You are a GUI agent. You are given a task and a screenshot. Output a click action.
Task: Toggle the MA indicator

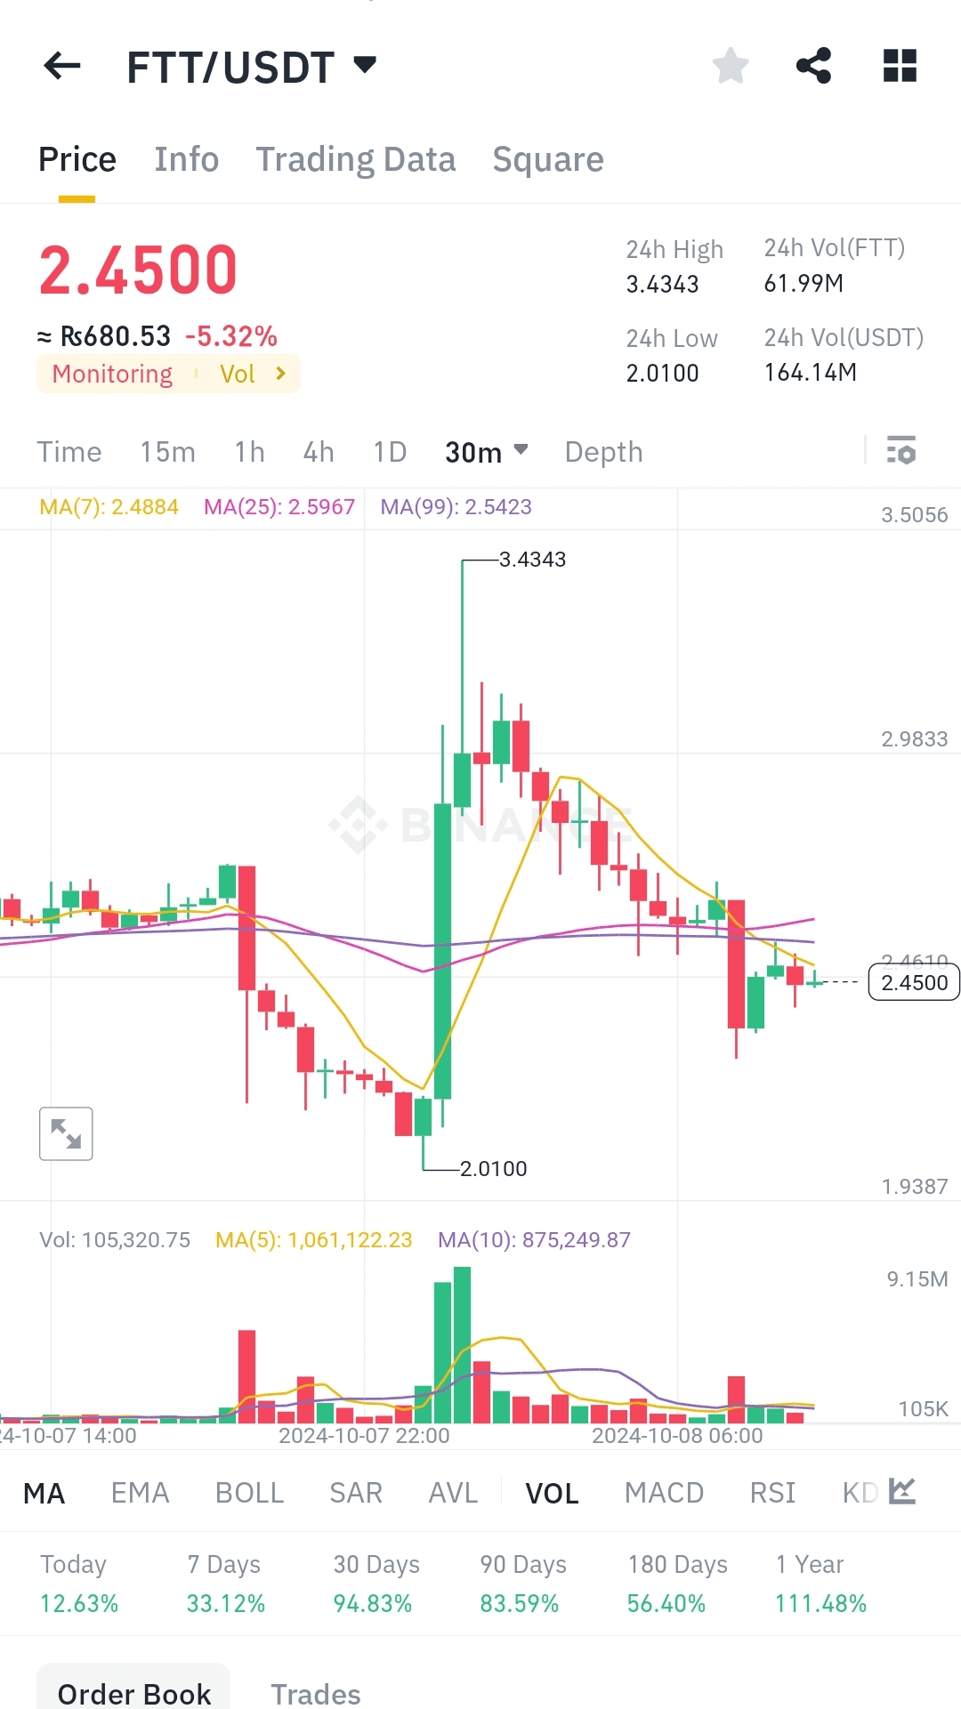[x=44, y=1494]
